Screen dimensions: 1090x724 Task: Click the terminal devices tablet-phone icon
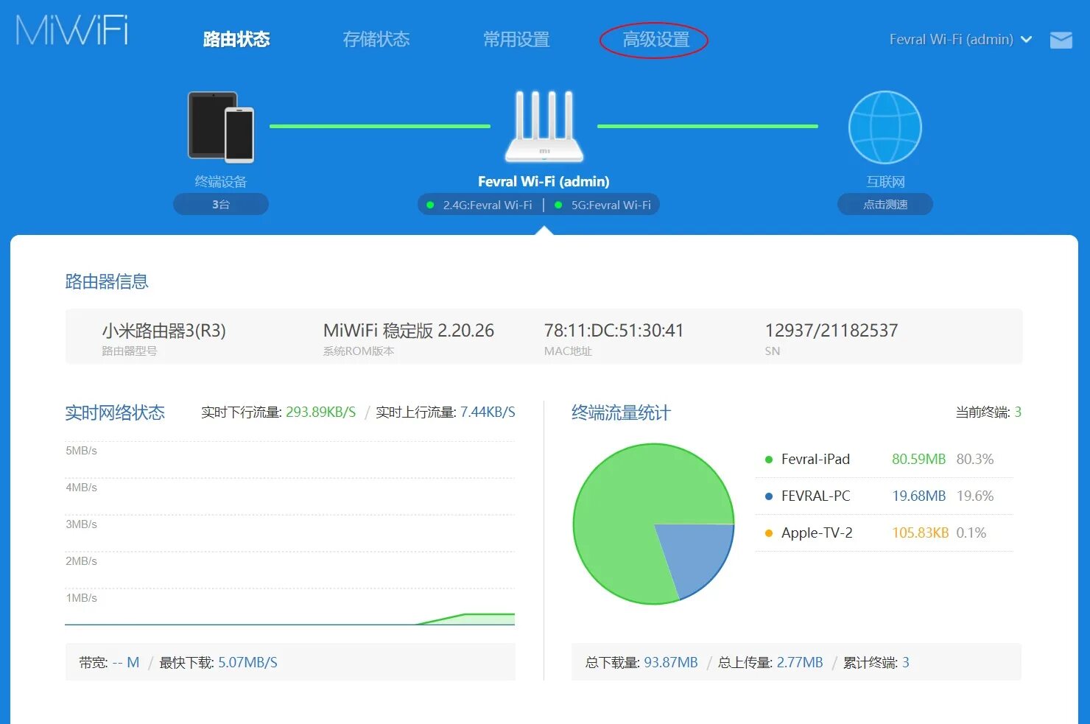point(221,127)
